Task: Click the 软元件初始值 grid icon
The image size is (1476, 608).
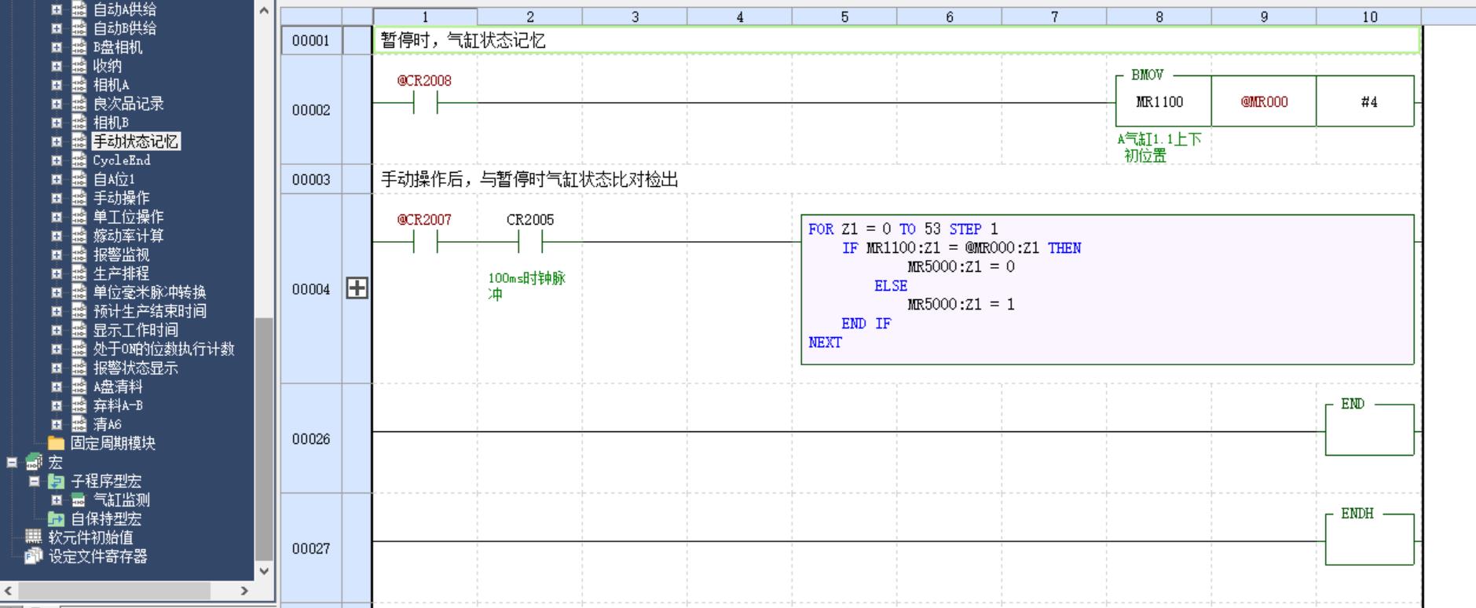Action: point(34,537)
